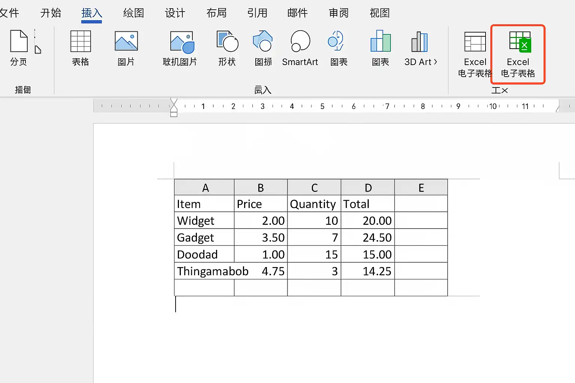Viewport: 575px width, 383px height.
Task: Select column D header in table
Action: [x=368, y=187]
